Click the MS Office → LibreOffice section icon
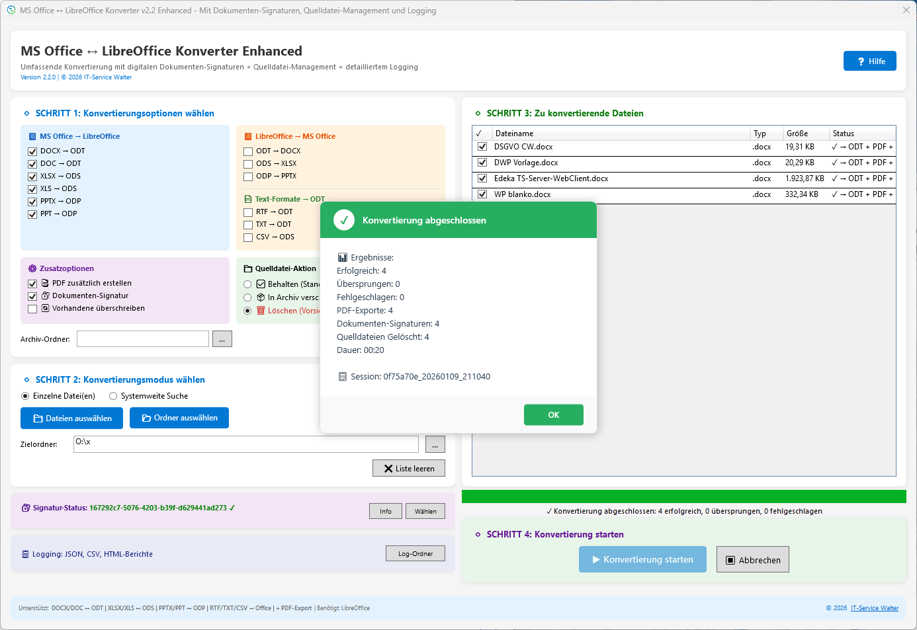Viewport: 917px width, 630px height. (32, 136)
